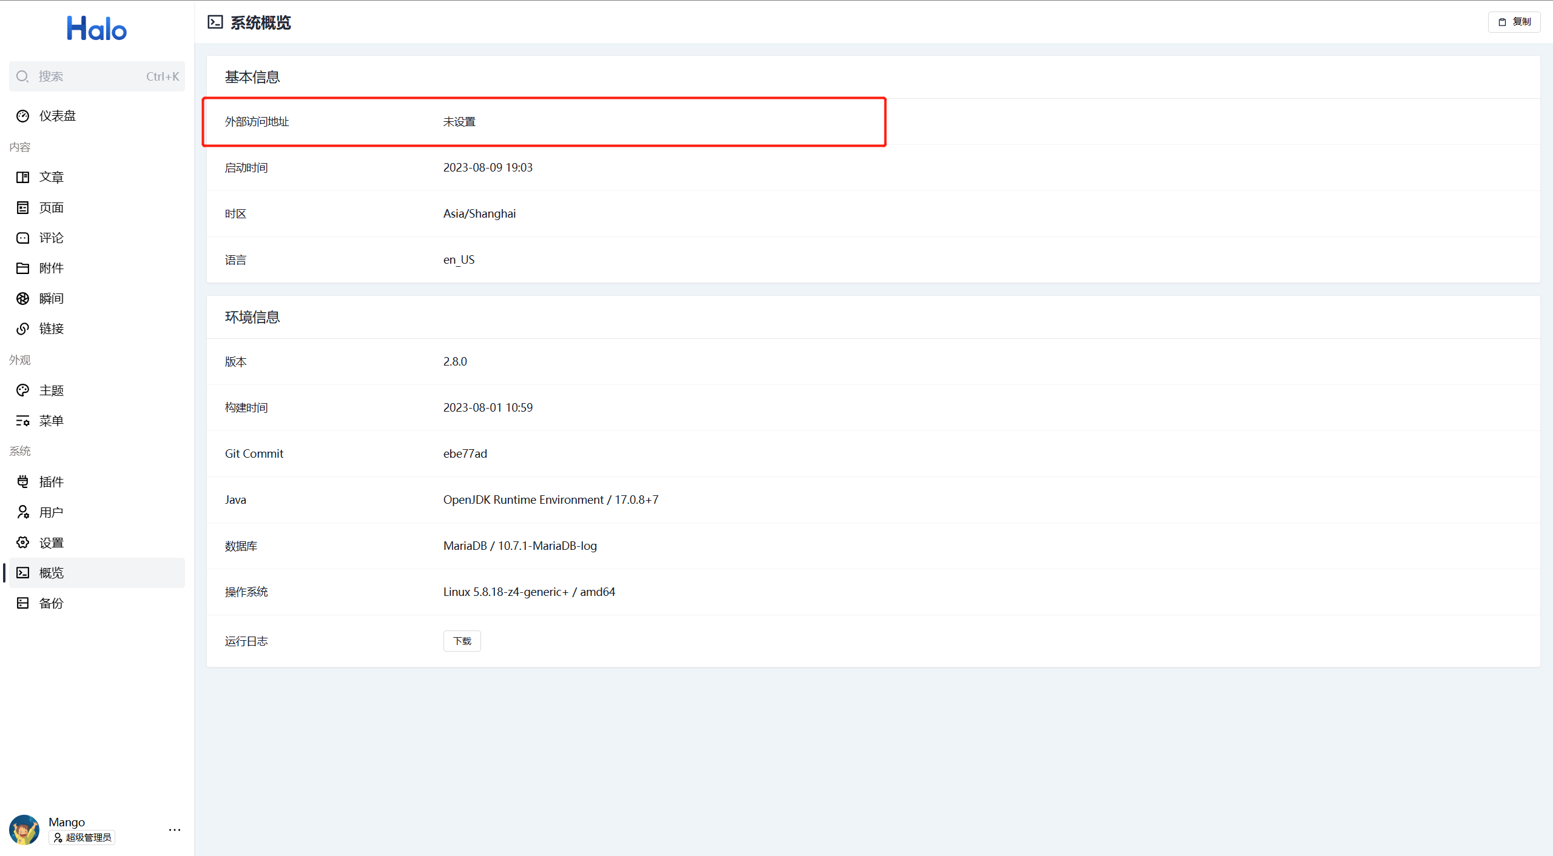Click the dashboard gauge icon
The width and height of the screenshot is (1553, 856).
[22, 116]
